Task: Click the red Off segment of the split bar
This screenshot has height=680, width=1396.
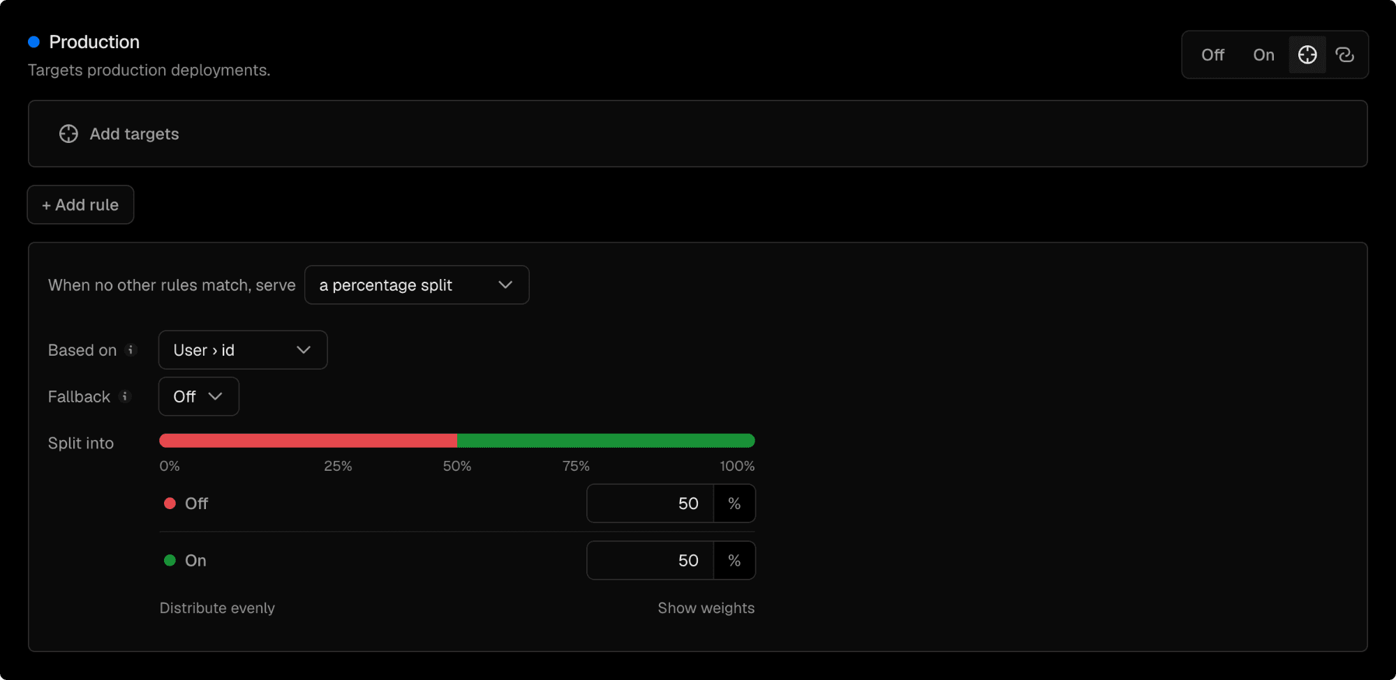Action: (308, 441)
